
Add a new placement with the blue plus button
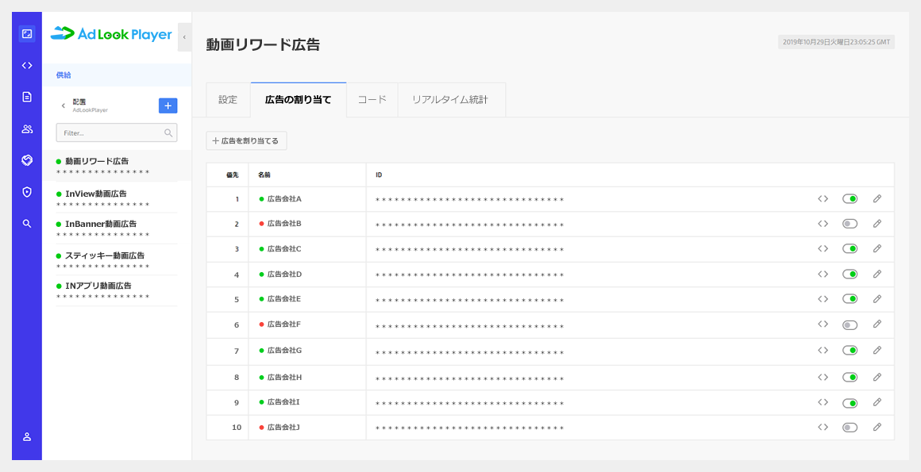tap(168, 105)
